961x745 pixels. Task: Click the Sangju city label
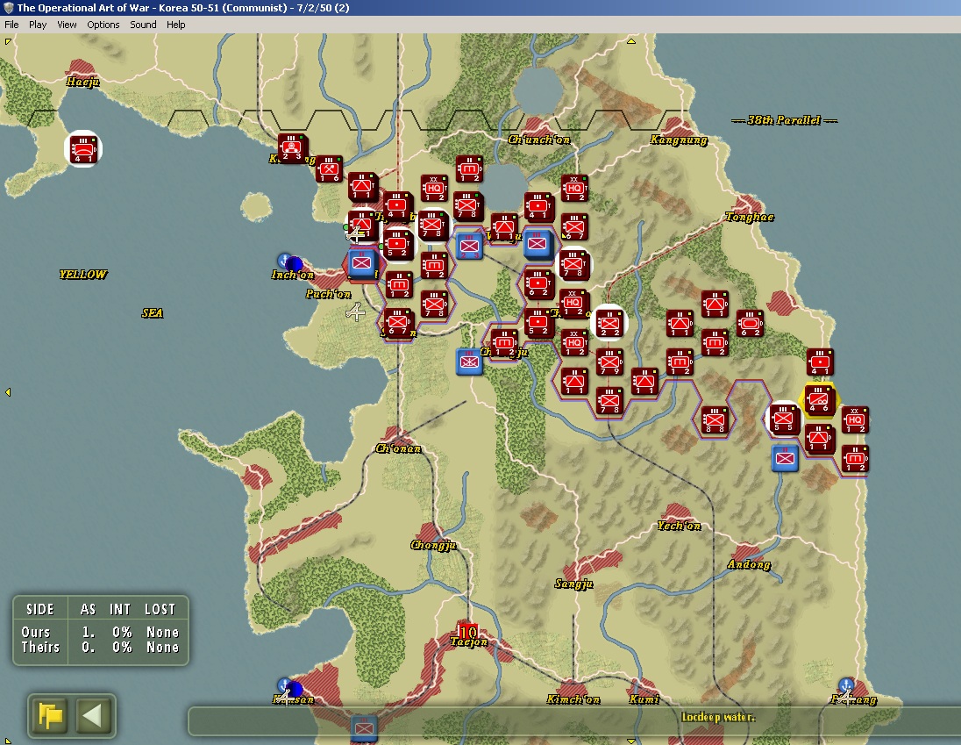(x=573, y=584)
